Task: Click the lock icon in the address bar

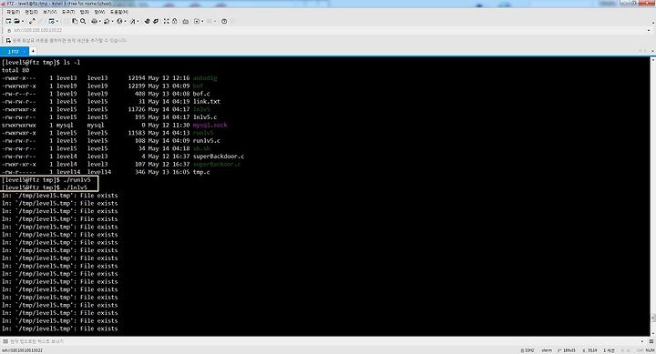Action: [9, 31]
